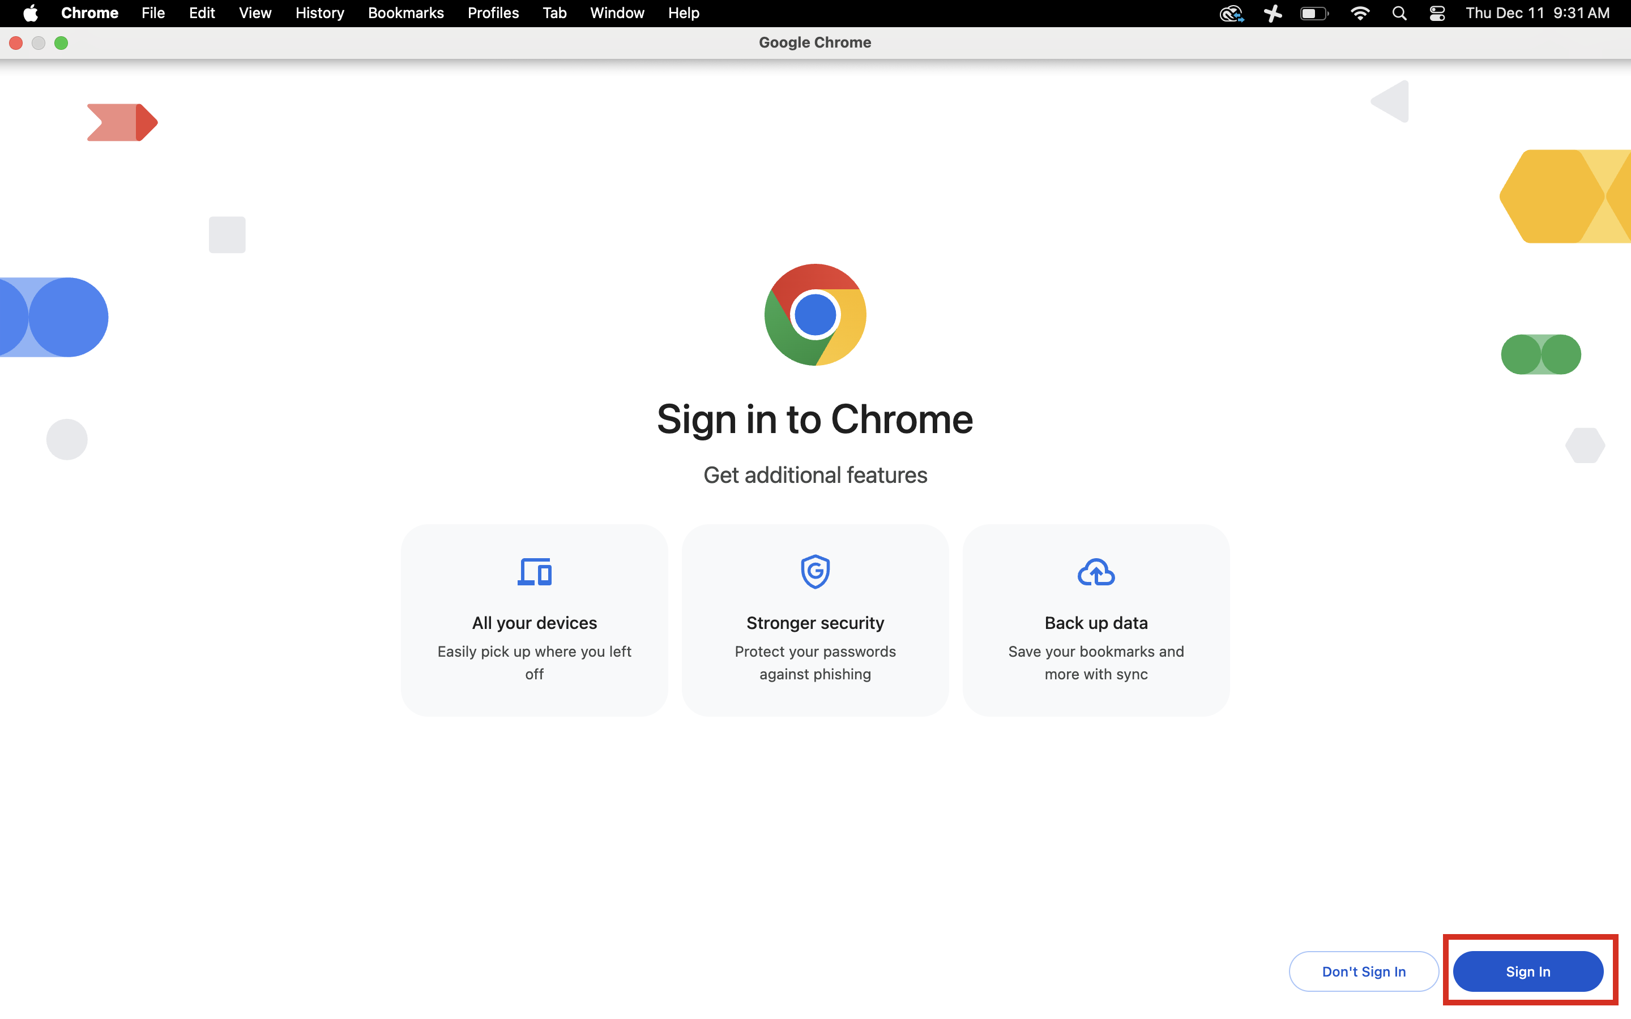Open Spotlight search in menu bar
This screenshot has height=1019, width=1631.
click(x=1399, y=13)
